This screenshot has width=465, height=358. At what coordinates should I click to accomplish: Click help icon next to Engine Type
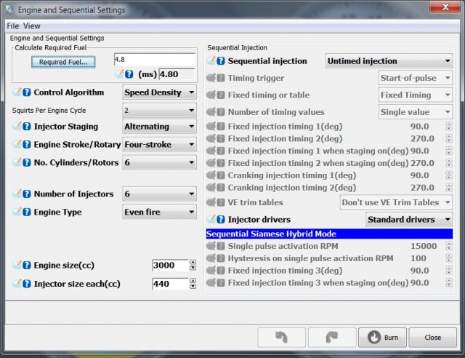pyautogui.click(x=27, y=212)
